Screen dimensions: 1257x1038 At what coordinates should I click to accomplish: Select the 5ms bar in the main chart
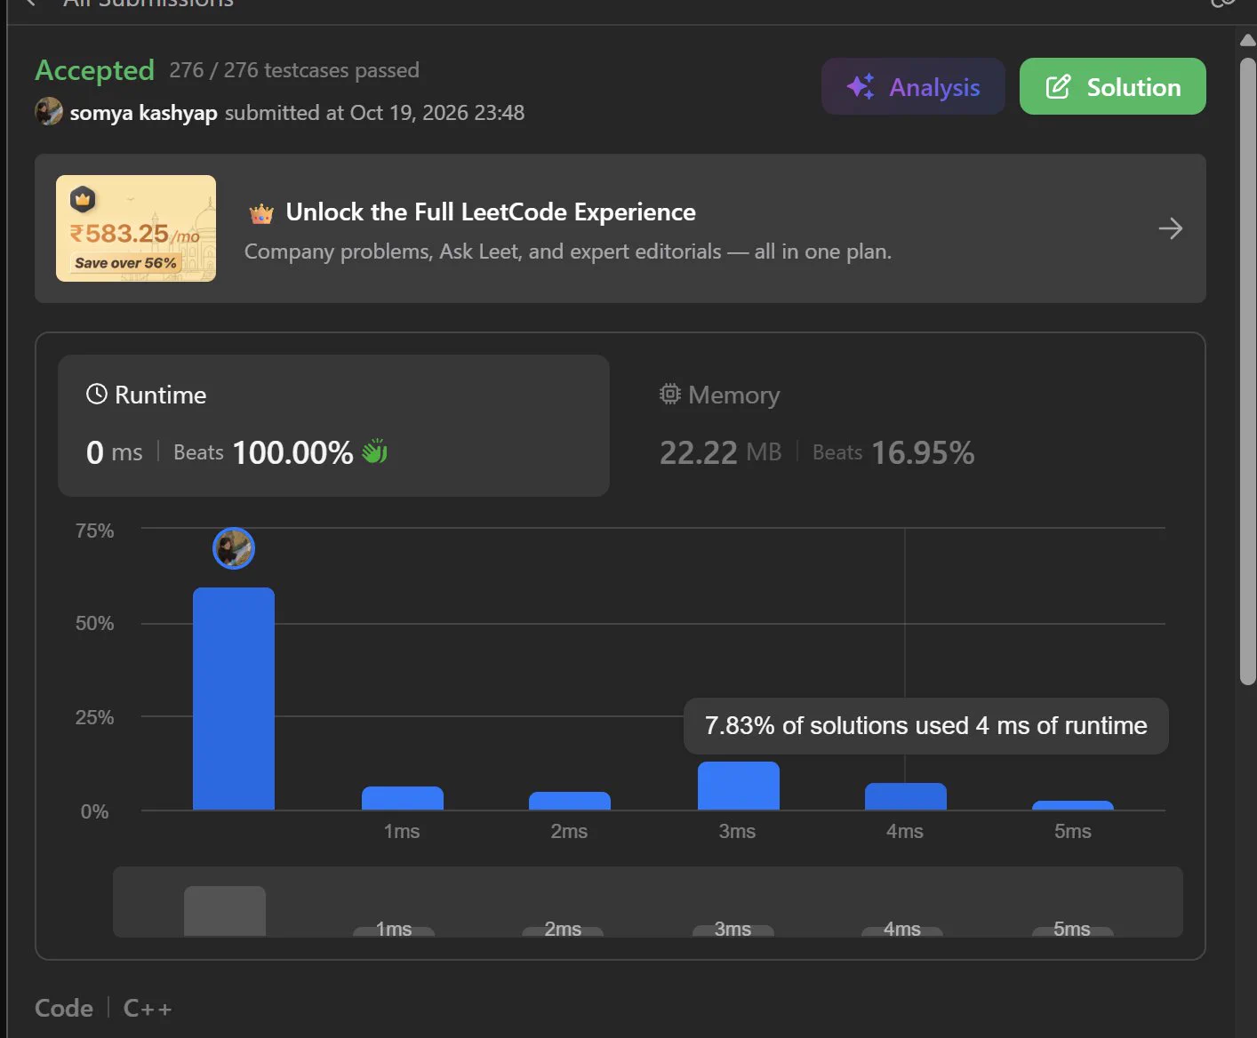click(x=1073, y=805)
